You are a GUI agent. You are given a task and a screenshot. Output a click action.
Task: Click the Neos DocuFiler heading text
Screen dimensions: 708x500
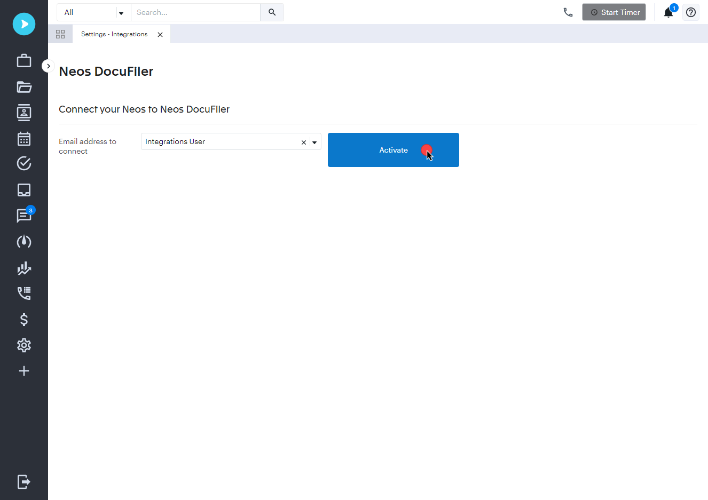[x=106, y=72]
